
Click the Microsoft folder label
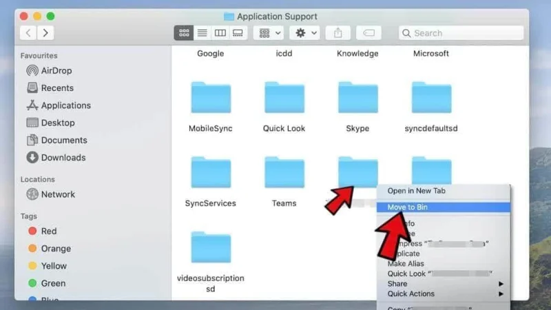click(x=431, y=54)
